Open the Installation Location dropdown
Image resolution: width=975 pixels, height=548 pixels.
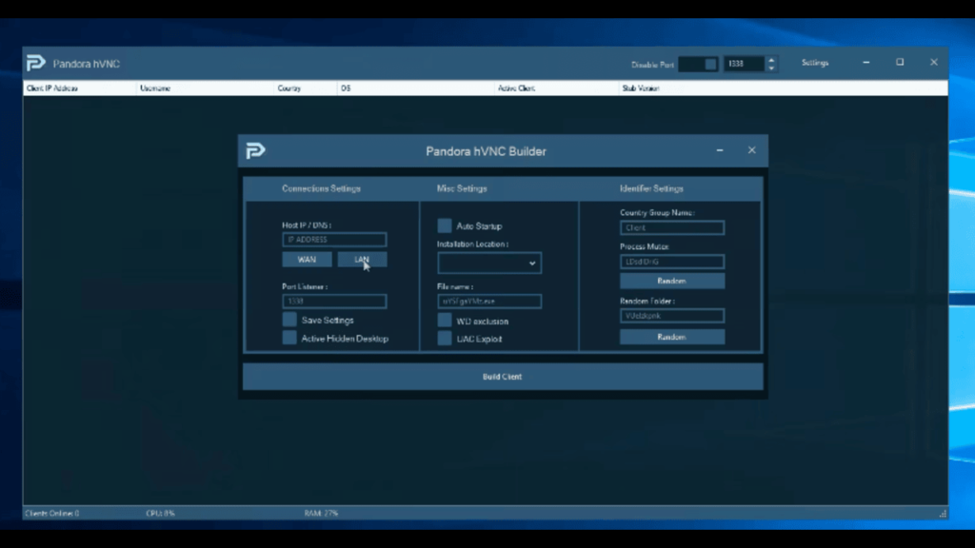489,264
